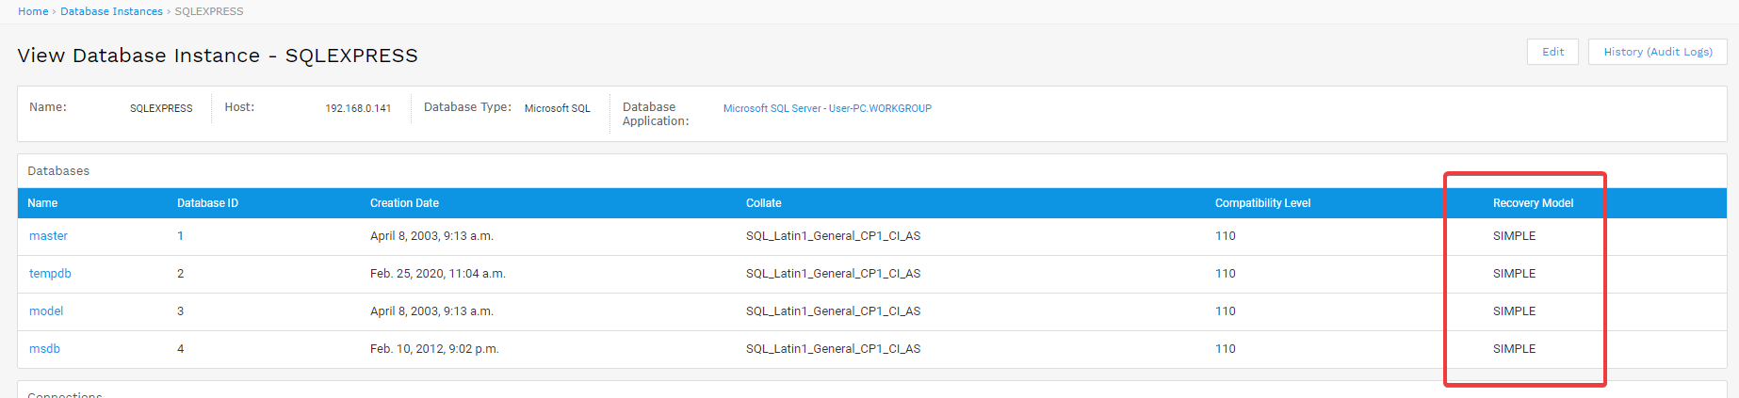Click host address 192.168.0.141
This screenshot has width=1739, height=398.
(x=358, y=108)
